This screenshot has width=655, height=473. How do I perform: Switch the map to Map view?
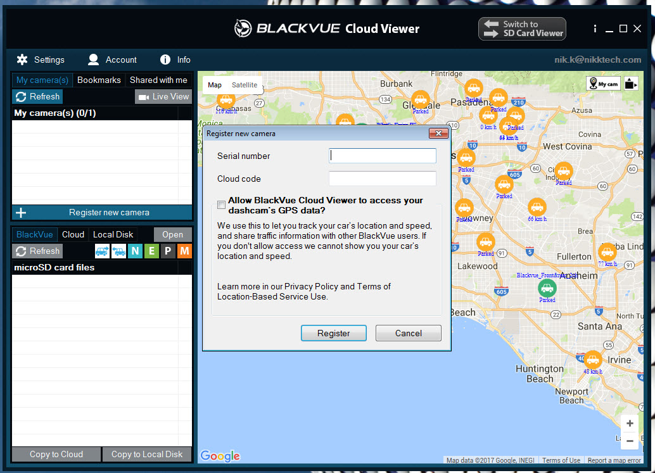tap(215, 85)
